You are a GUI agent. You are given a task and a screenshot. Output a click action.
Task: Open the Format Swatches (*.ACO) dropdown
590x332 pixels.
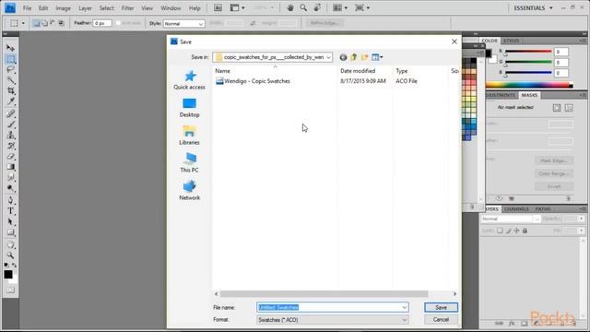click(x=333, y=320)
